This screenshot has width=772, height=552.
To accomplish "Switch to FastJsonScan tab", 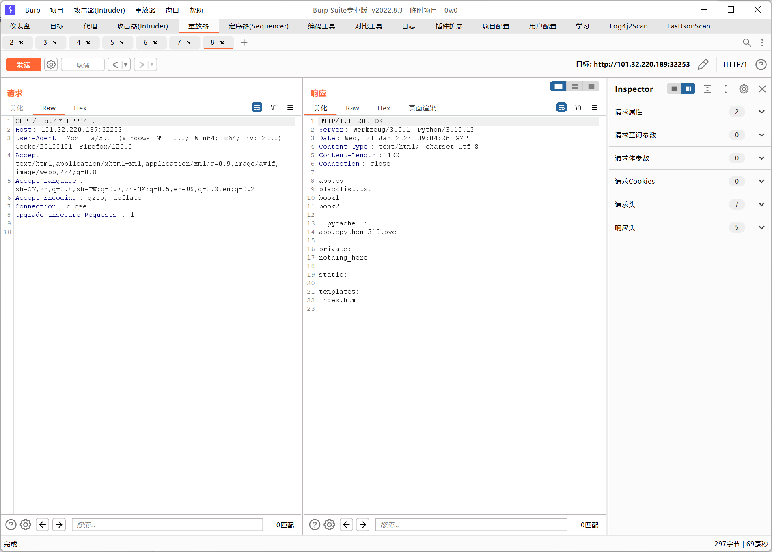I will tap(689, 26).
